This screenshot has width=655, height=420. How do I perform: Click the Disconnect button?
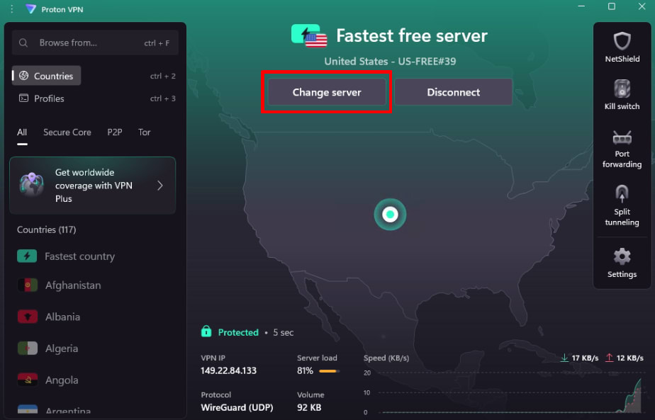(453, 92)
